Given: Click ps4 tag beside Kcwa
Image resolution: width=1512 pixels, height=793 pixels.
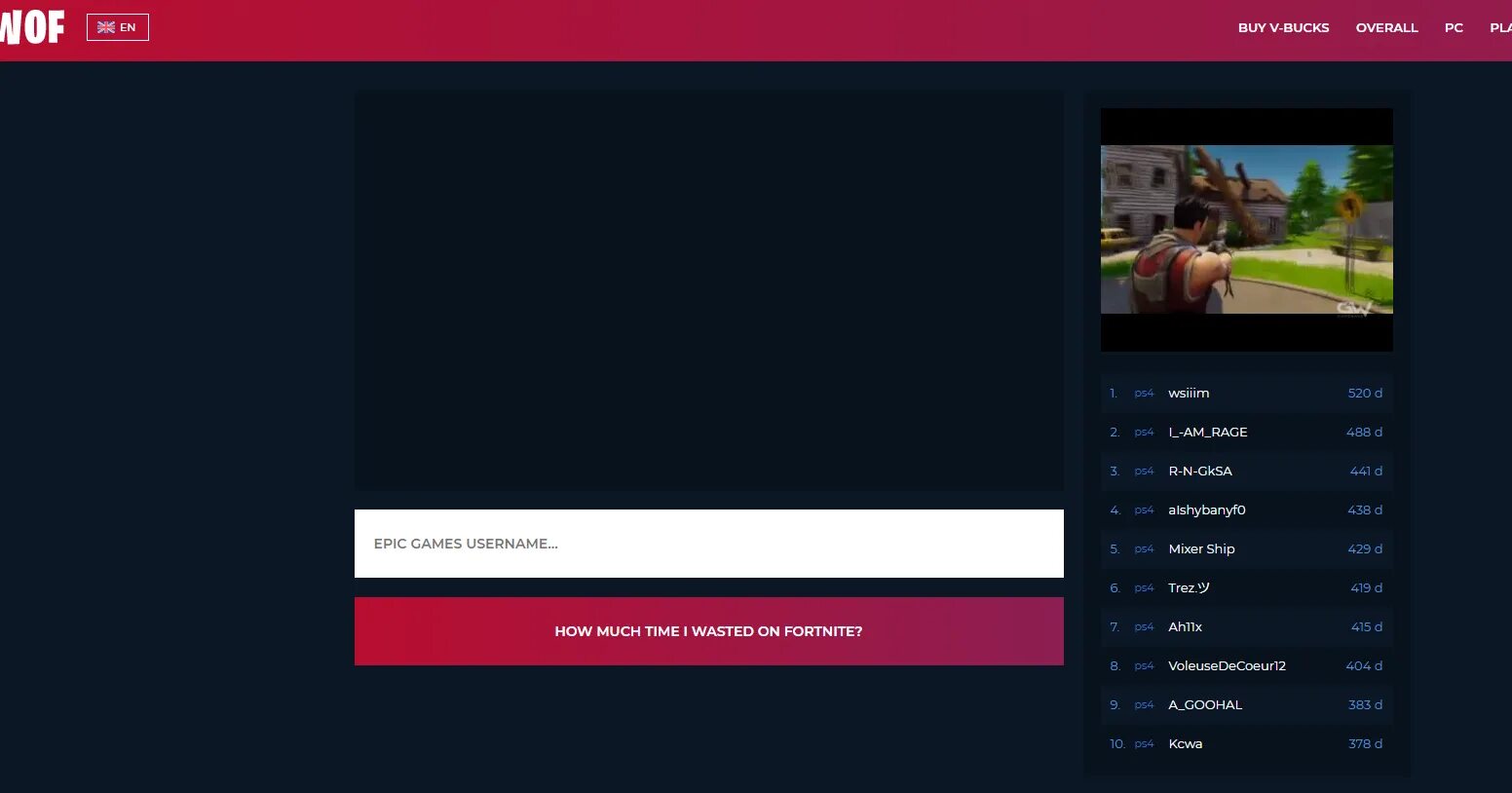Looking at the screenshot, I should 1144,744.
